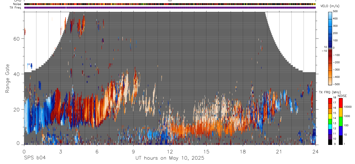Pick the red 17 MHz segment of frequency legend

click(x=330, y=101)
